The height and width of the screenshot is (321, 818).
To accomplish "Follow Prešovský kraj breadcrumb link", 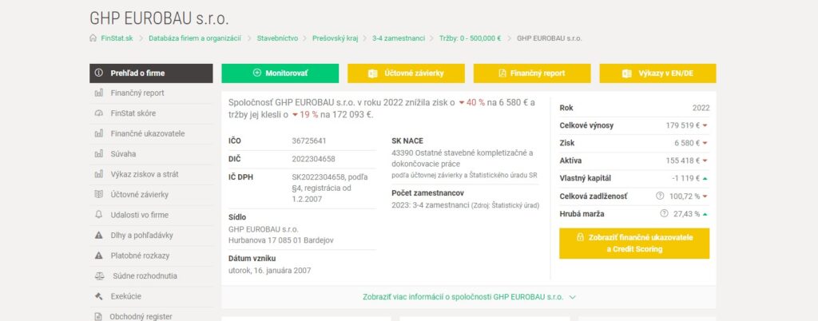I will pyautogui.click(x=335, y=38).
